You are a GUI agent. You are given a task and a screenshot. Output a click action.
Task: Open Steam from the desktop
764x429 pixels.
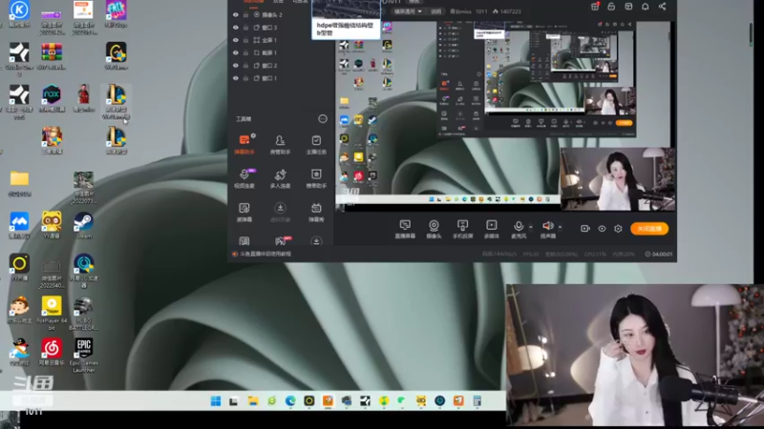click(x=83, y=225)
